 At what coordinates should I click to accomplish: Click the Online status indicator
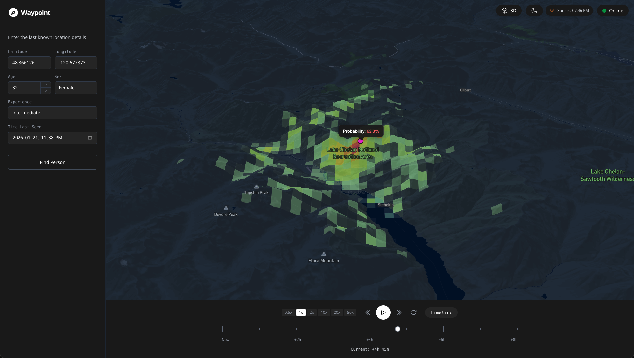pyautogui.click(x=613, y=11)
